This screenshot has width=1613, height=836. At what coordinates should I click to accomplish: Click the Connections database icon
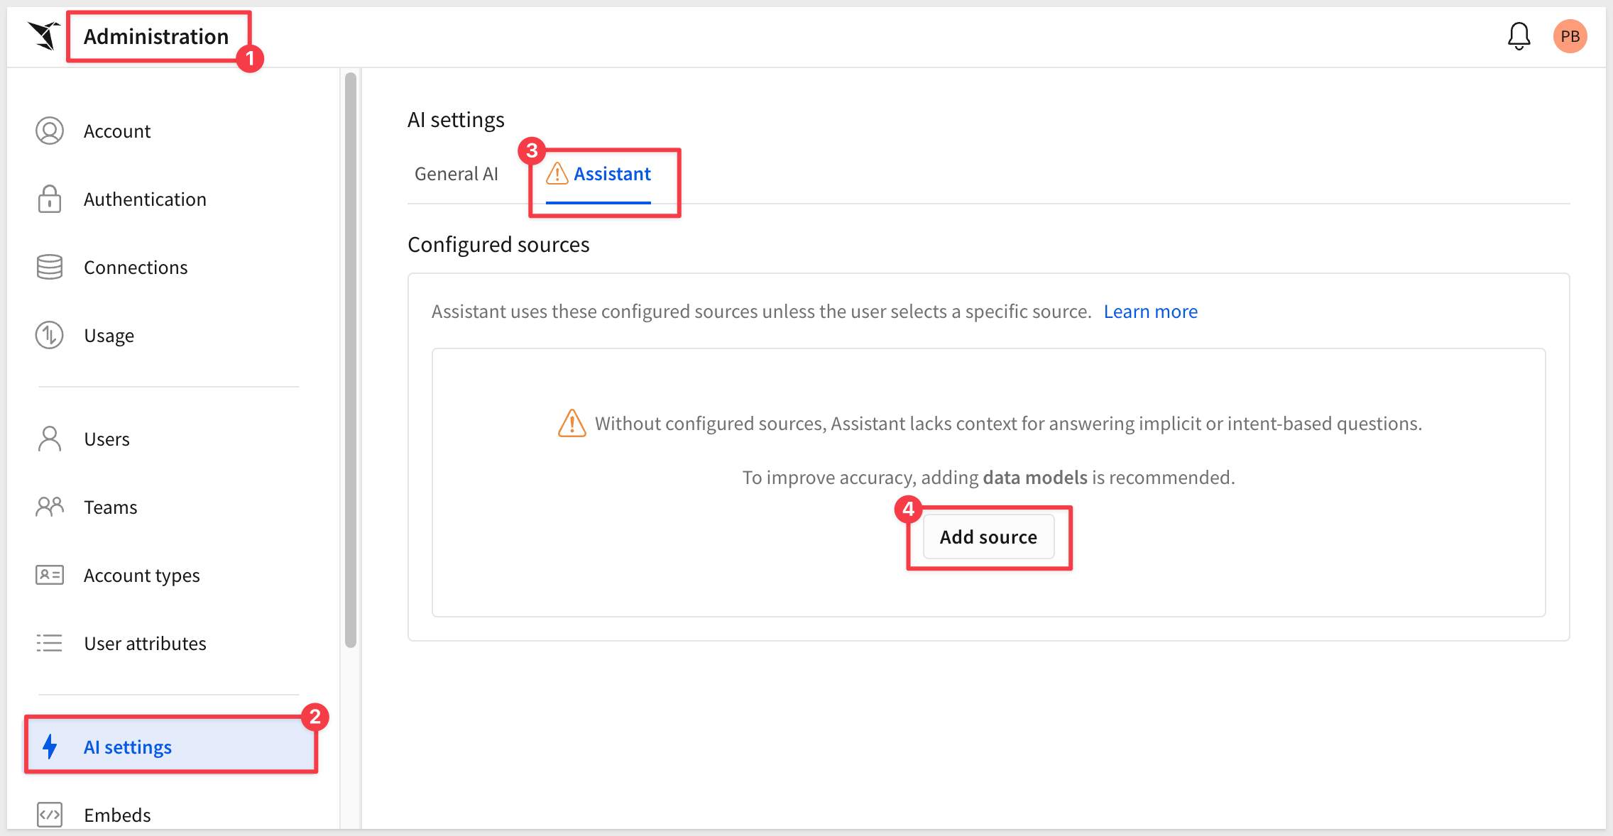(50, 268)
